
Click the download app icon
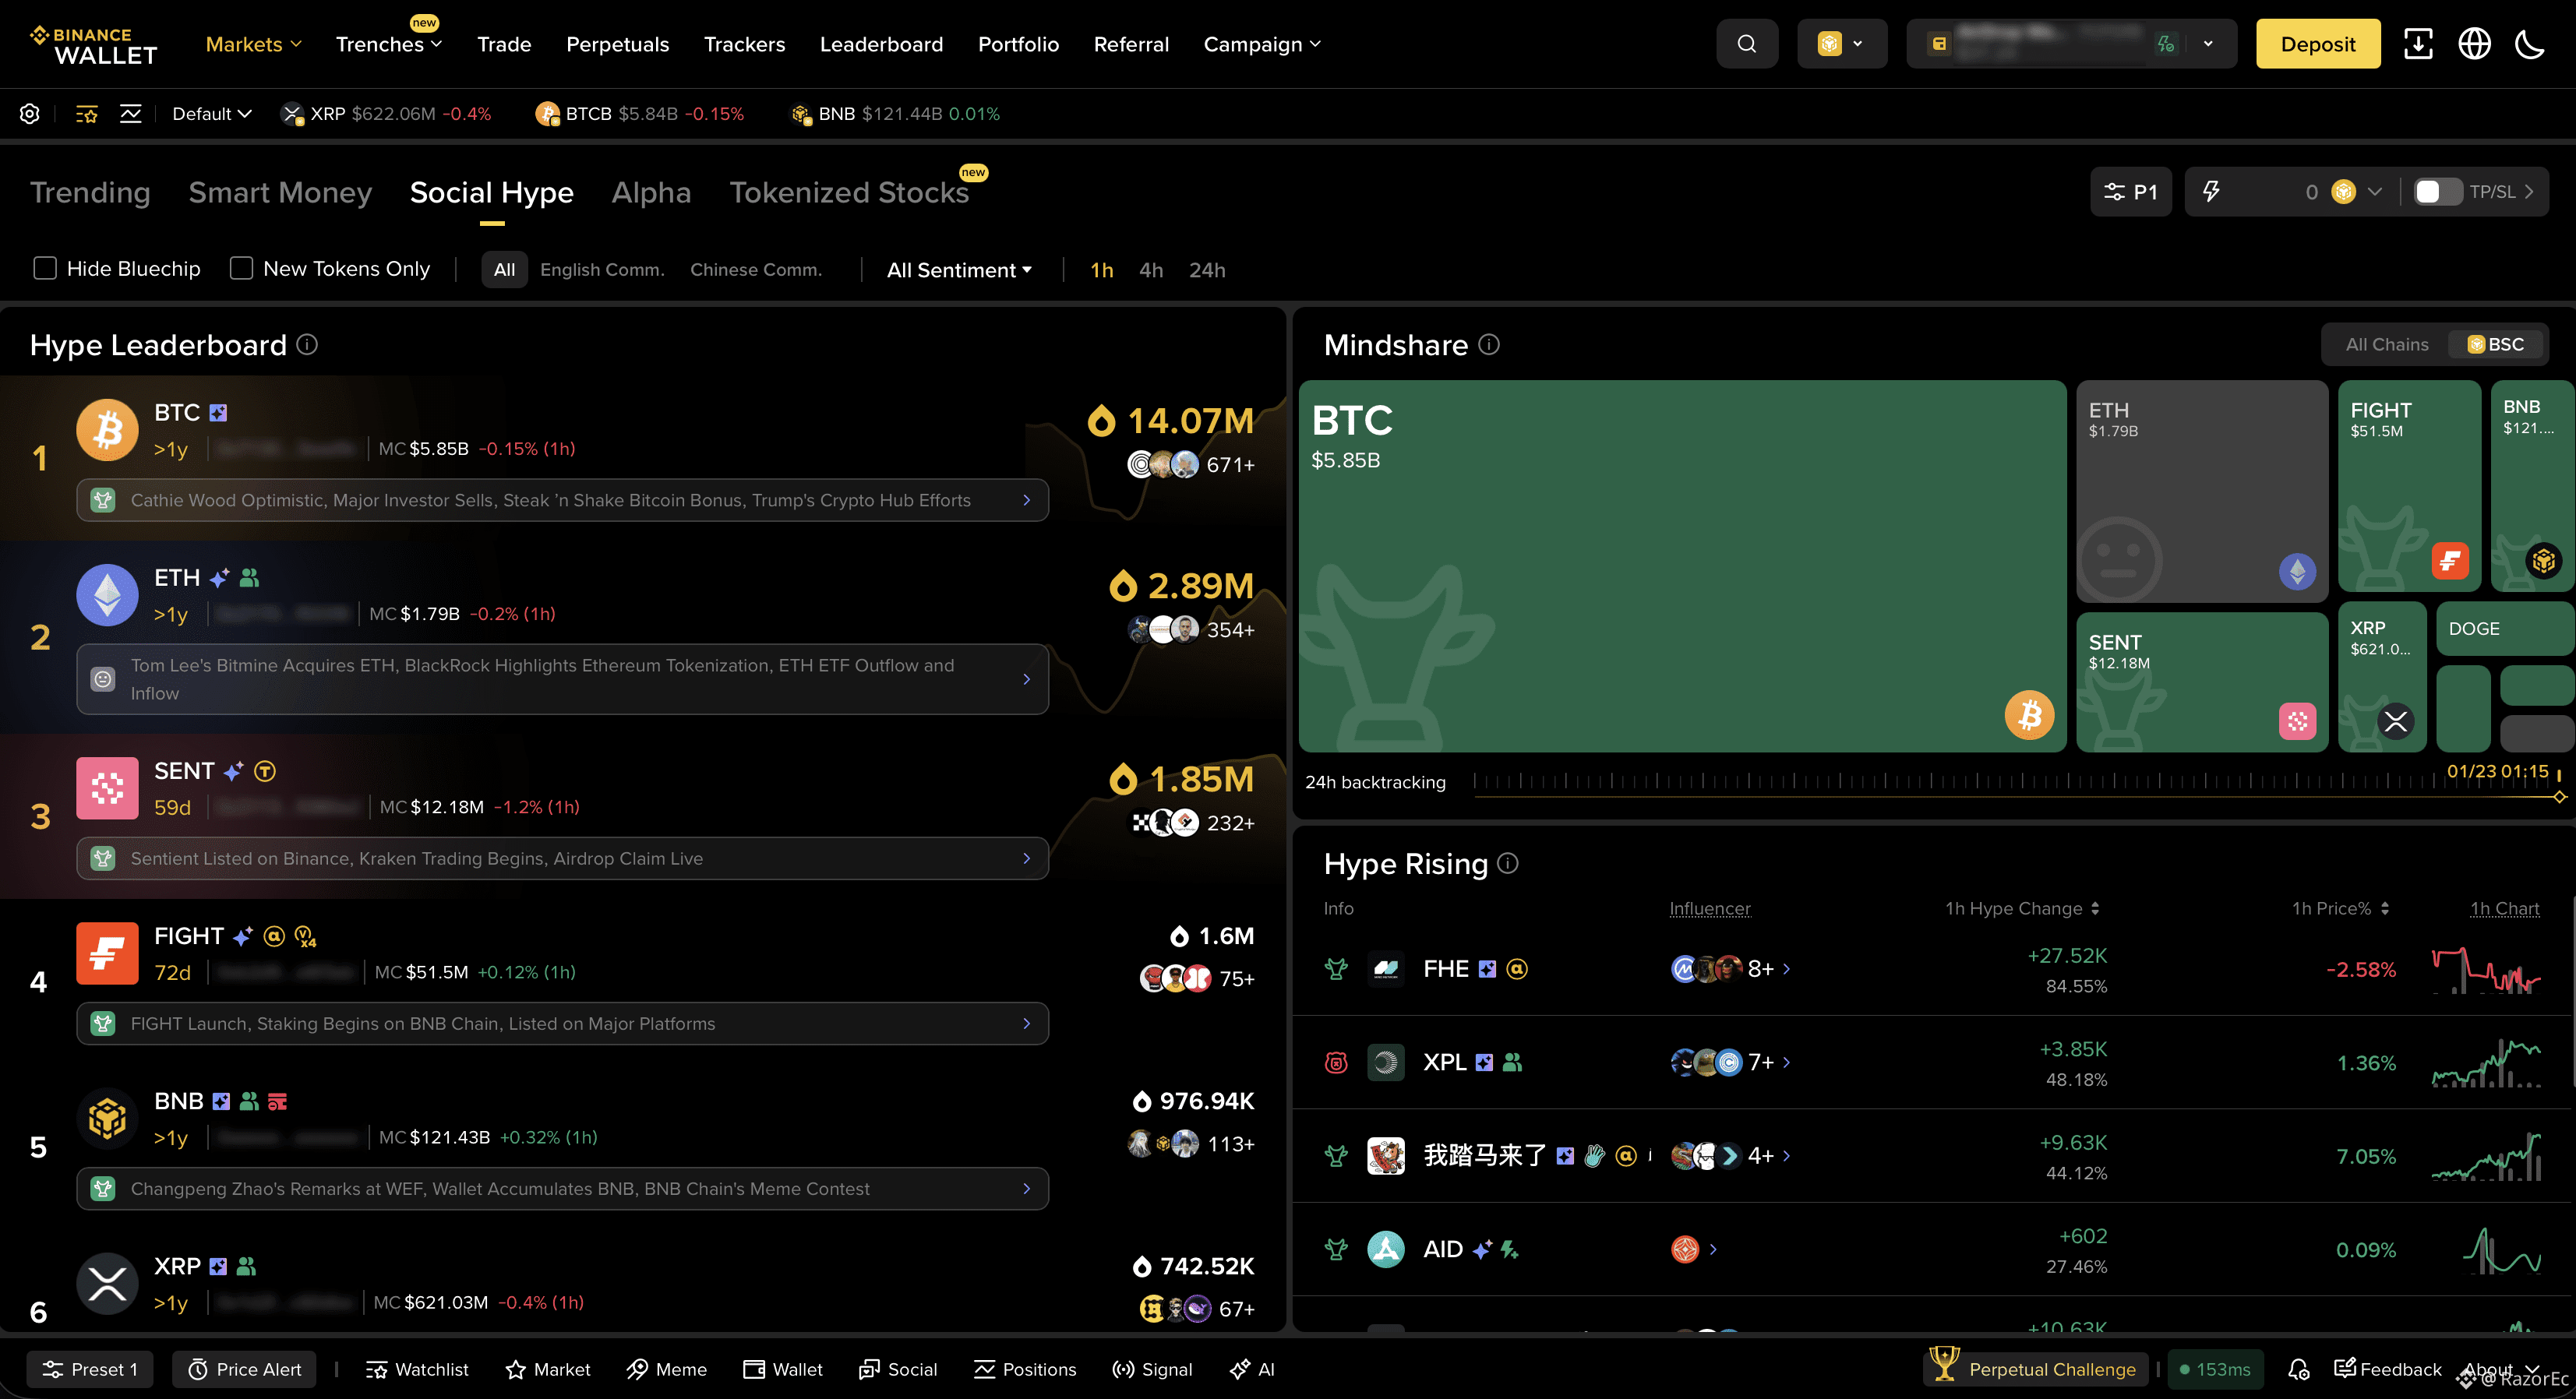pyautogui.click(x=2418, y=44)
